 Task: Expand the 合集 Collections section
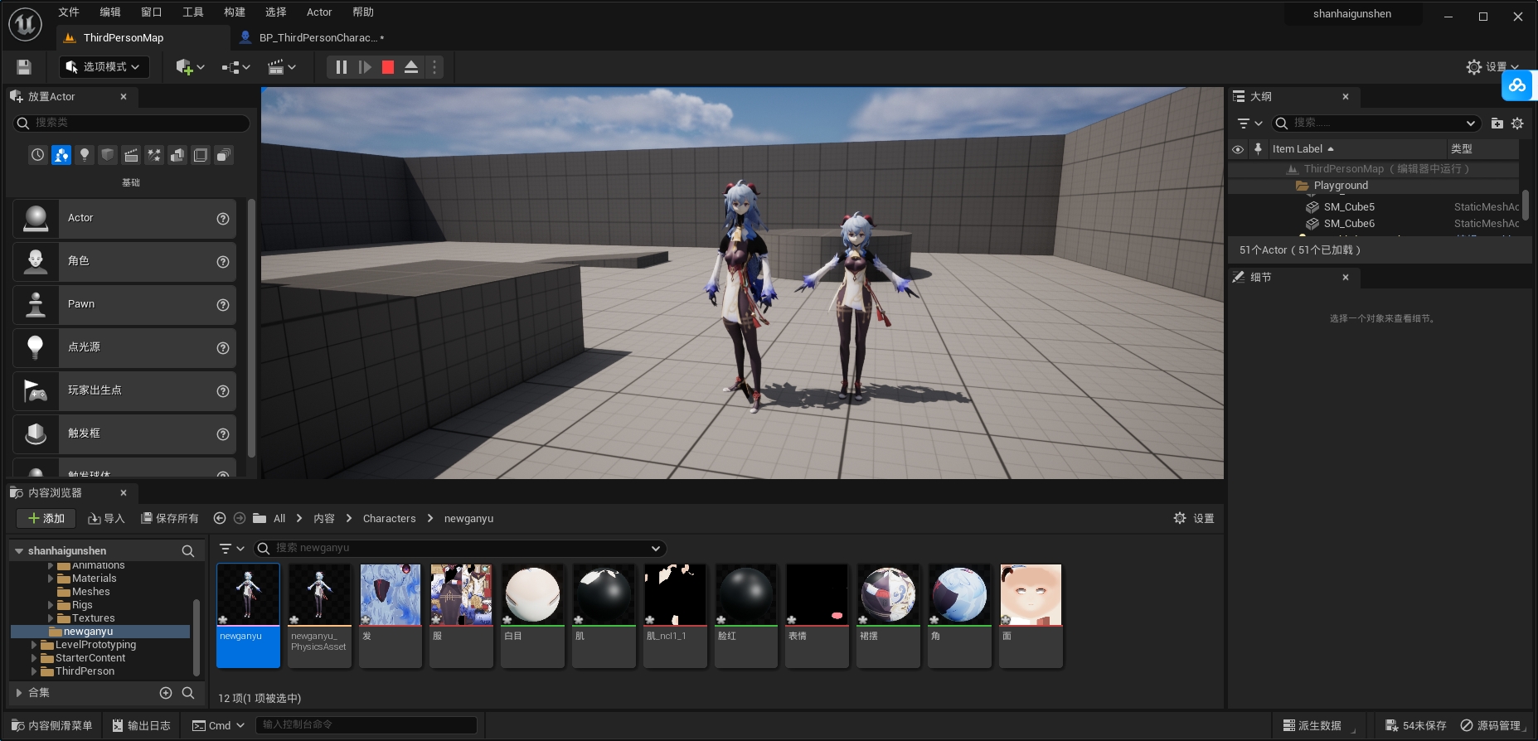18,693
